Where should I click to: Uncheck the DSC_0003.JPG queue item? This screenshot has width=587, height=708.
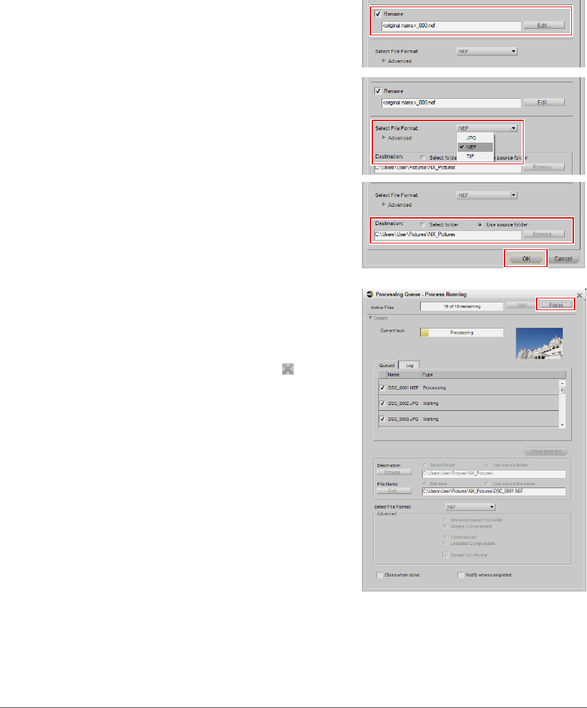pyautogui.click(x=382, y=419)
